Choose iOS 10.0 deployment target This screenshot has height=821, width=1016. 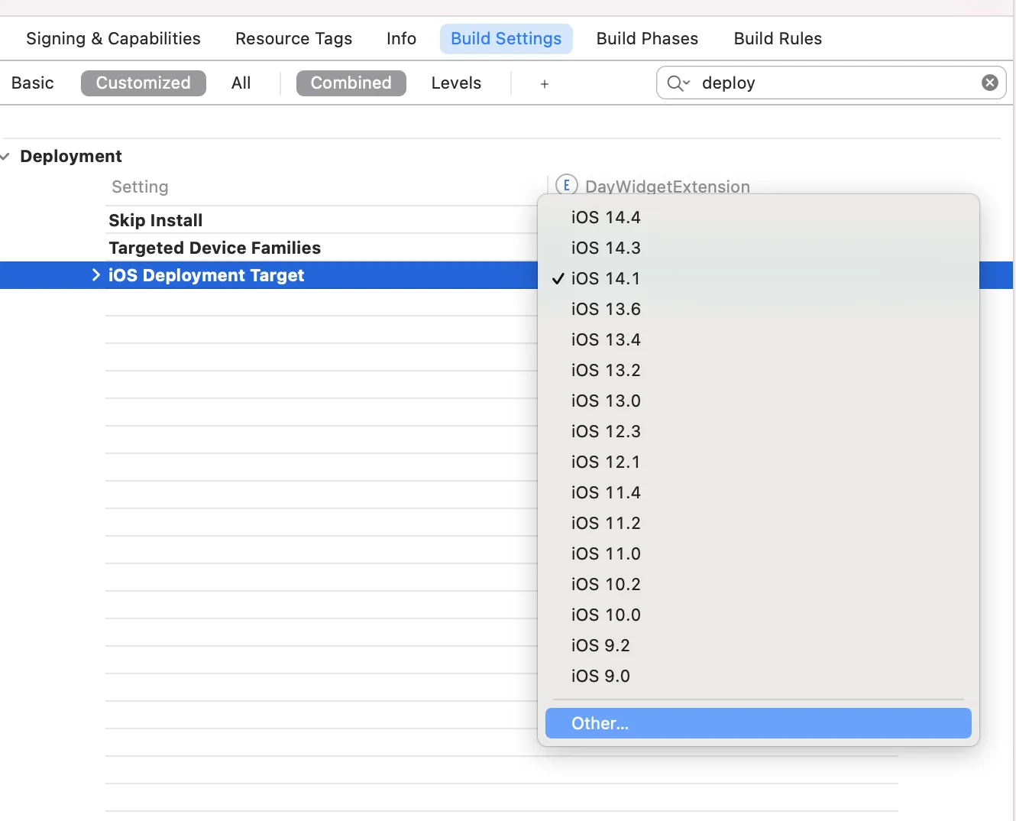coord(759,615)
